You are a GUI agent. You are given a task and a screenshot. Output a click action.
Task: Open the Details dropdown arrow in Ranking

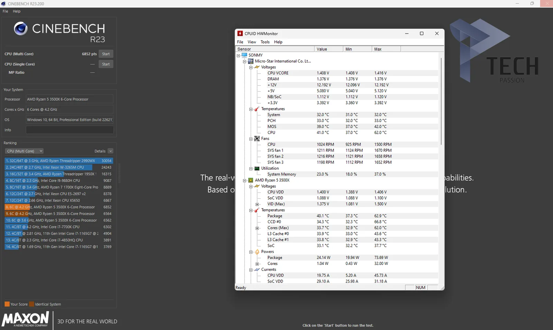(x=110, y=151)
